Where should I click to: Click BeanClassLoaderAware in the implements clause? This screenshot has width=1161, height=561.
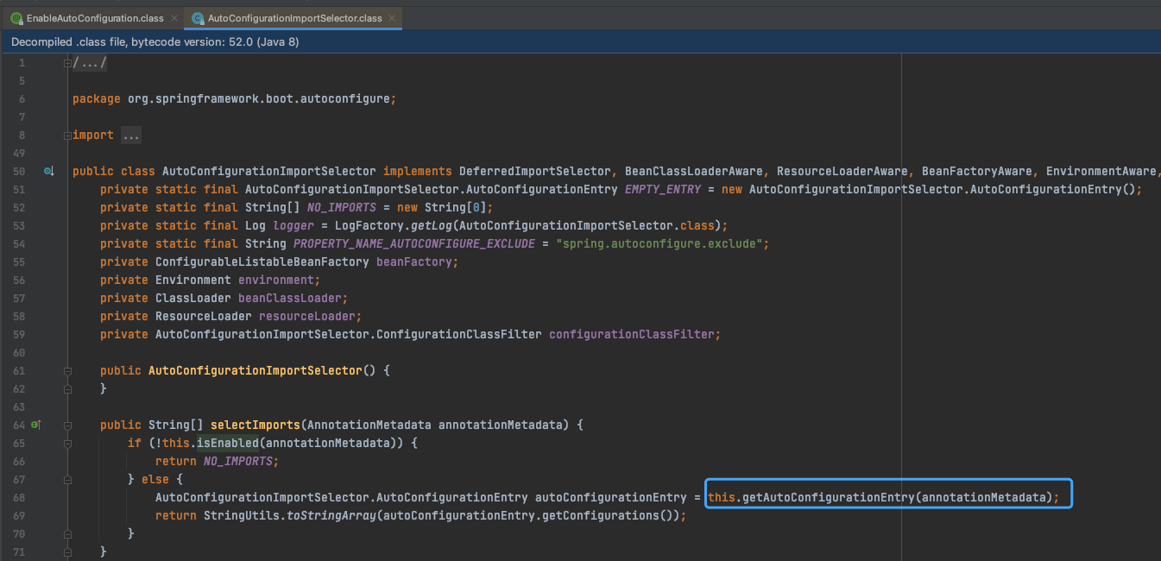[694, 172]
